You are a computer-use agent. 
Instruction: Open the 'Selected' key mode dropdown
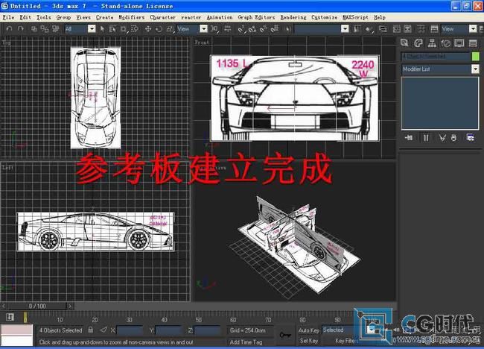tap(372, 330)
